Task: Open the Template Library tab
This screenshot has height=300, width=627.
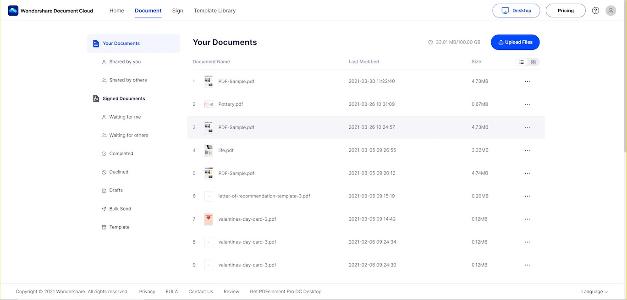Action: click(x=214, y=11)
